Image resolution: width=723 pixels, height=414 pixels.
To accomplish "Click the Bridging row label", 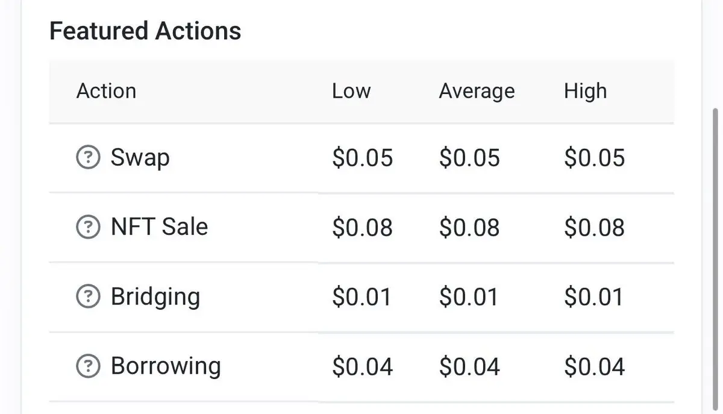I will pos(155,297).
